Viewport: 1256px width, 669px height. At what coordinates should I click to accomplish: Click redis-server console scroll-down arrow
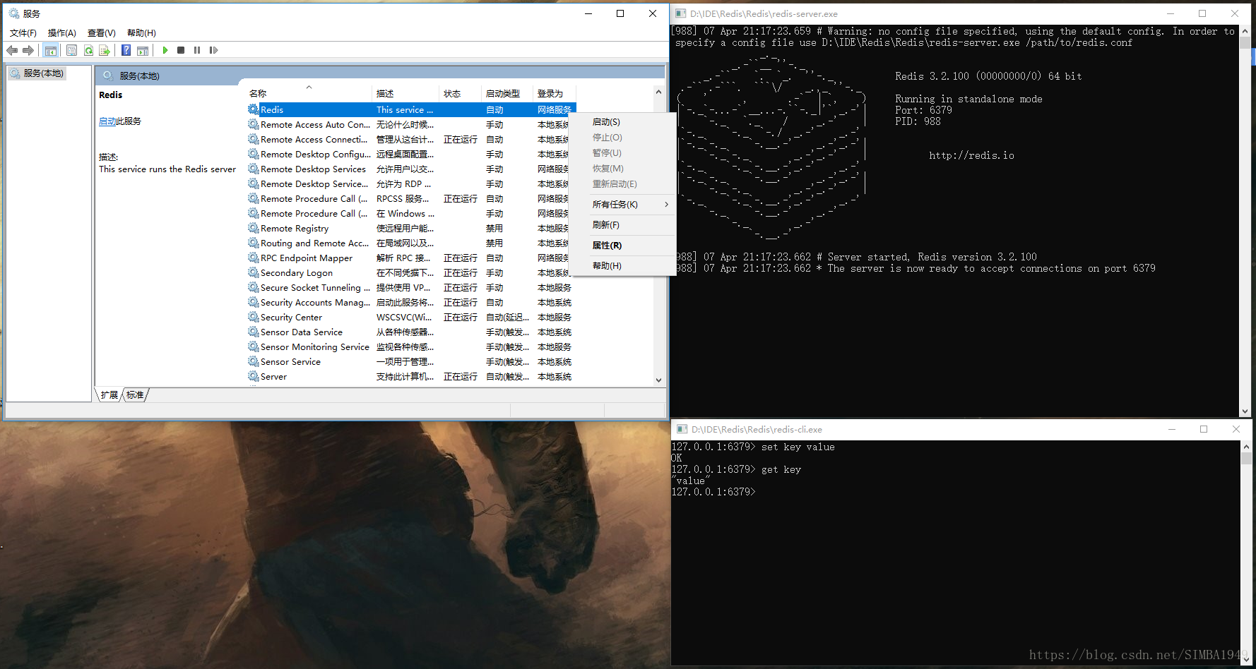pyautogui.click(x=1245, y=411)
